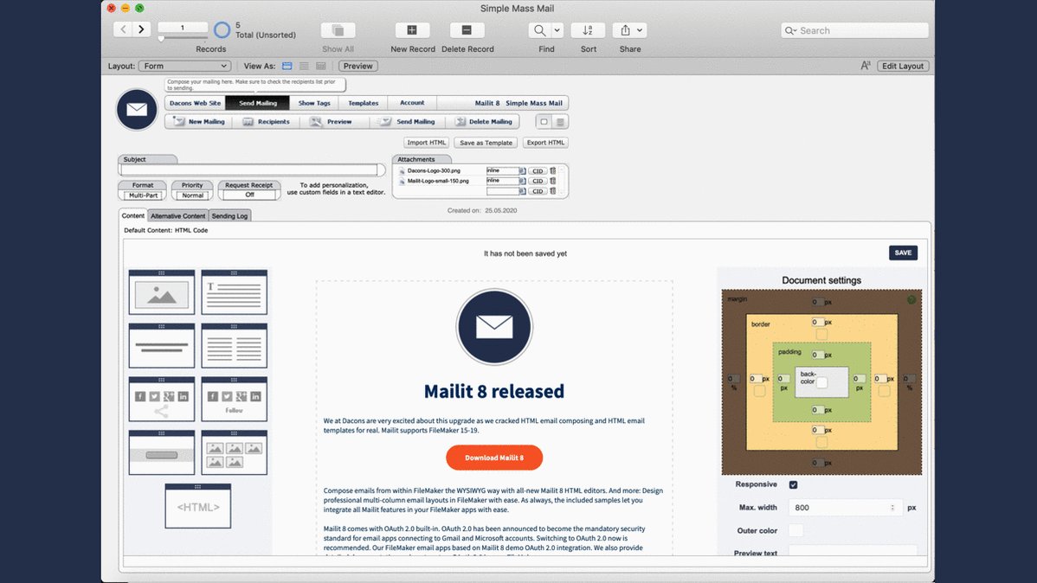Select the button block thumbnail
The height and width of the screenshot is (583, 1037).
161,452
